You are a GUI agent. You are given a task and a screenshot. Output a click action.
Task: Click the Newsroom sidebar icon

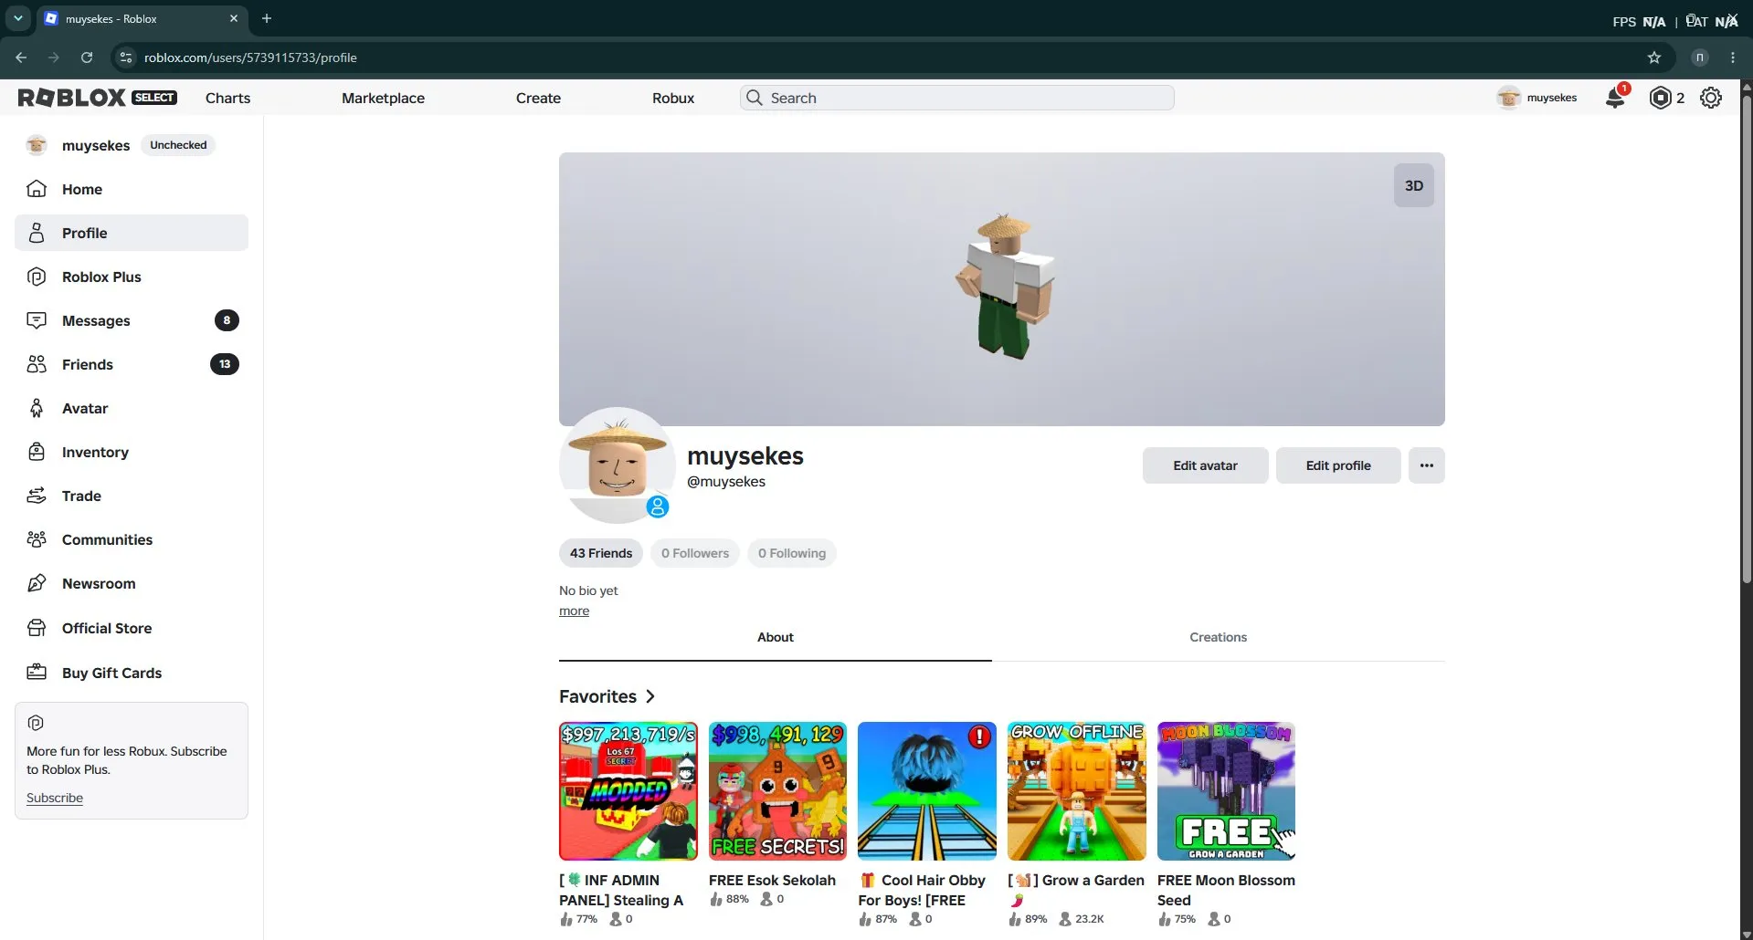coord(37,583)
